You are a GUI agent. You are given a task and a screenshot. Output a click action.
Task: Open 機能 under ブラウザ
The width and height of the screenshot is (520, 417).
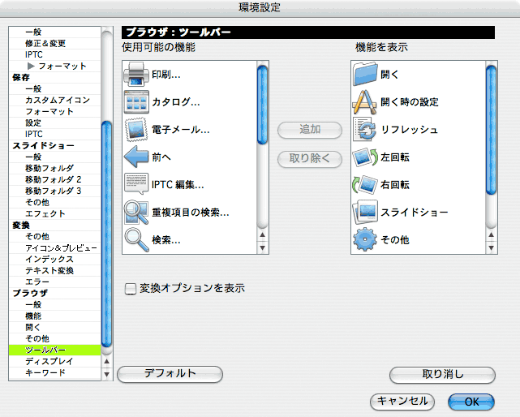click(54, 316)
